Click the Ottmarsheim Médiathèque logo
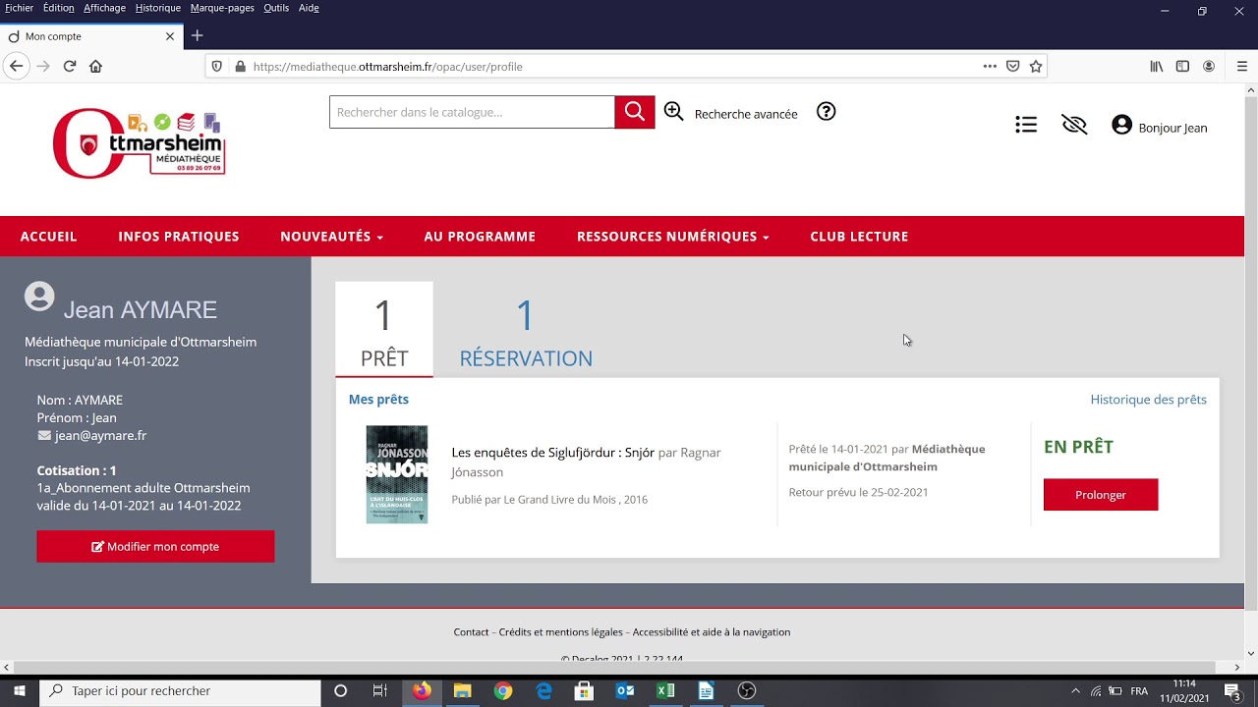Viewport: 1258px width, 707px height. (x=140, y=142)
